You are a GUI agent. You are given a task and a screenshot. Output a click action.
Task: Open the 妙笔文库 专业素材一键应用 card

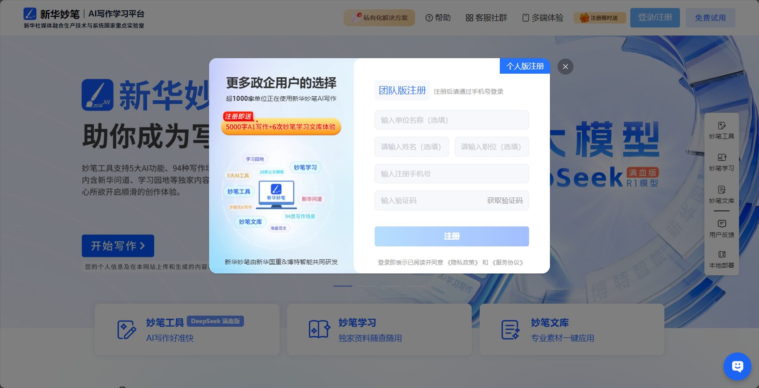pos(572,329)
